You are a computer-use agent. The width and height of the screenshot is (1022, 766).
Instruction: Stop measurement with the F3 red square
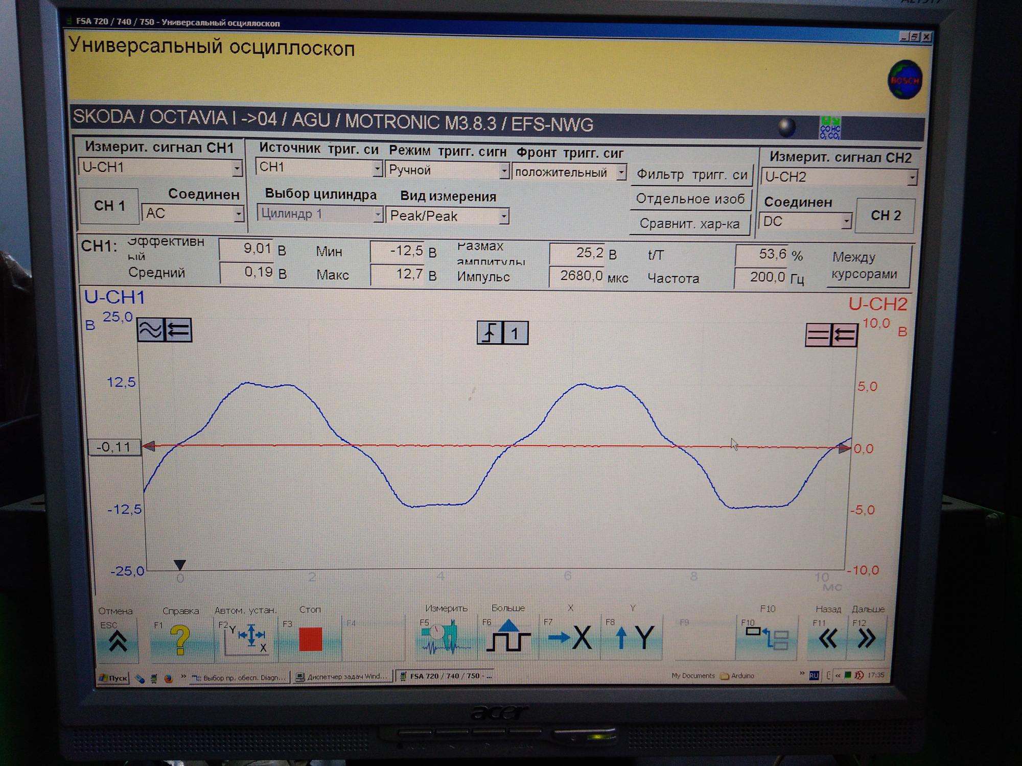pos(310,639)
